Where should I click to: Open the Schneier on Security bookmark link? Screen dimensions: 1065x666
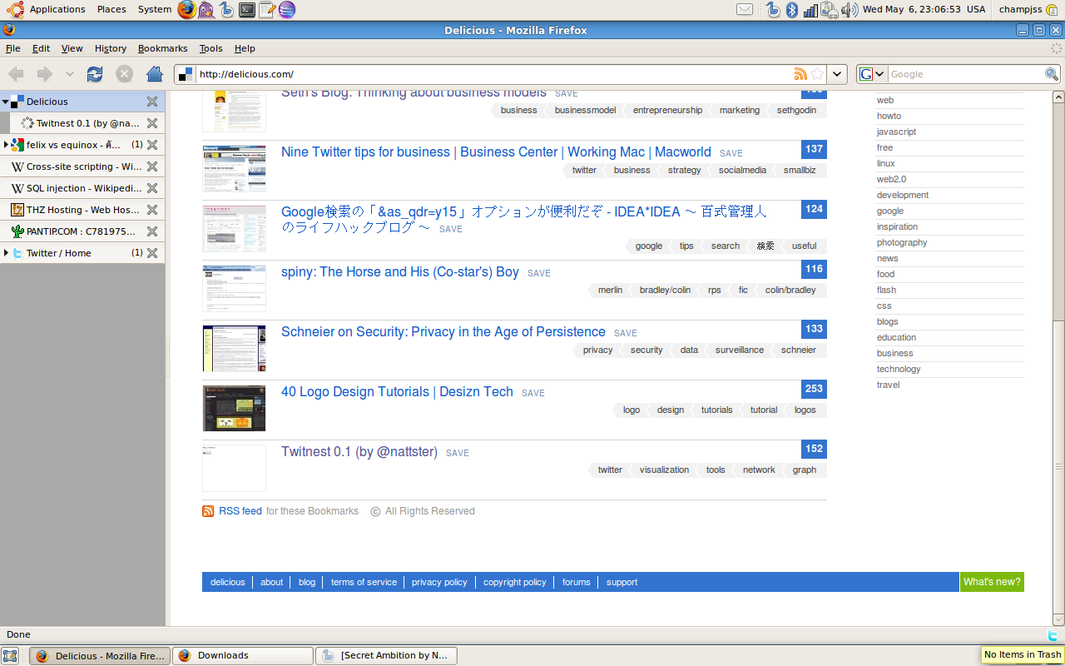(443, 332)
